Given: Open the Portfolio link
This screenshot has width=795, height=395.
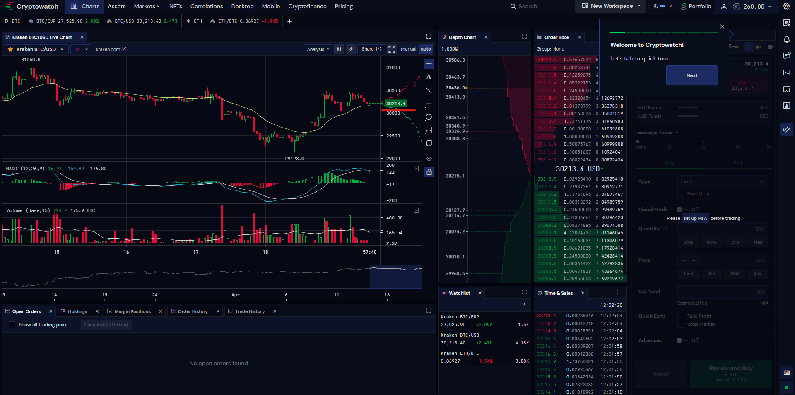Looking at the screenshot, I should 696,6.
